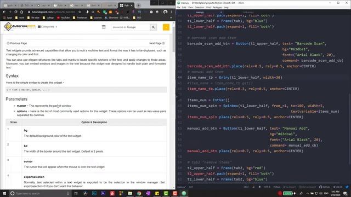This screenshot has width=351, height=197.
Task: Click the 'Parameters' heading
Action: tap(16, 99)
